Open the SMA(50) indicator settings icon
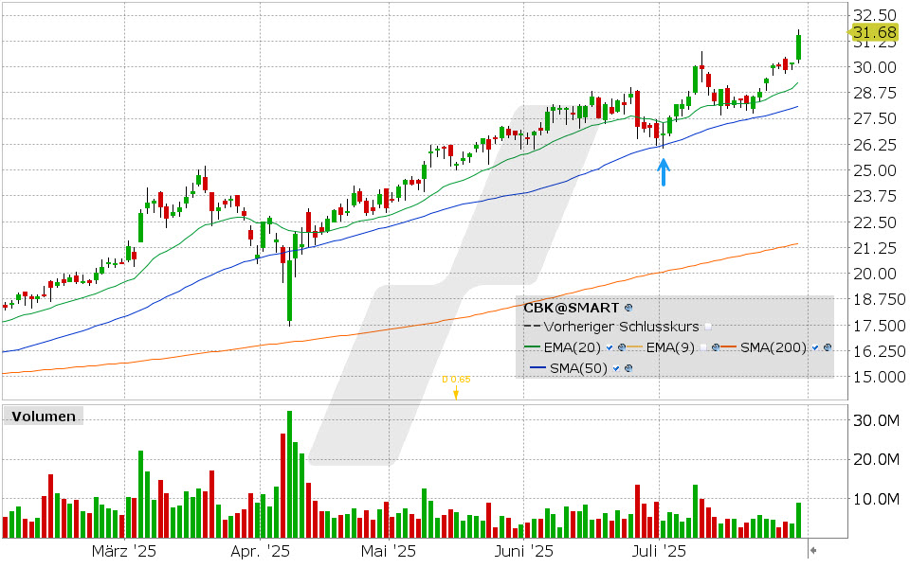The image size is (910, 568). pos(628,368)
